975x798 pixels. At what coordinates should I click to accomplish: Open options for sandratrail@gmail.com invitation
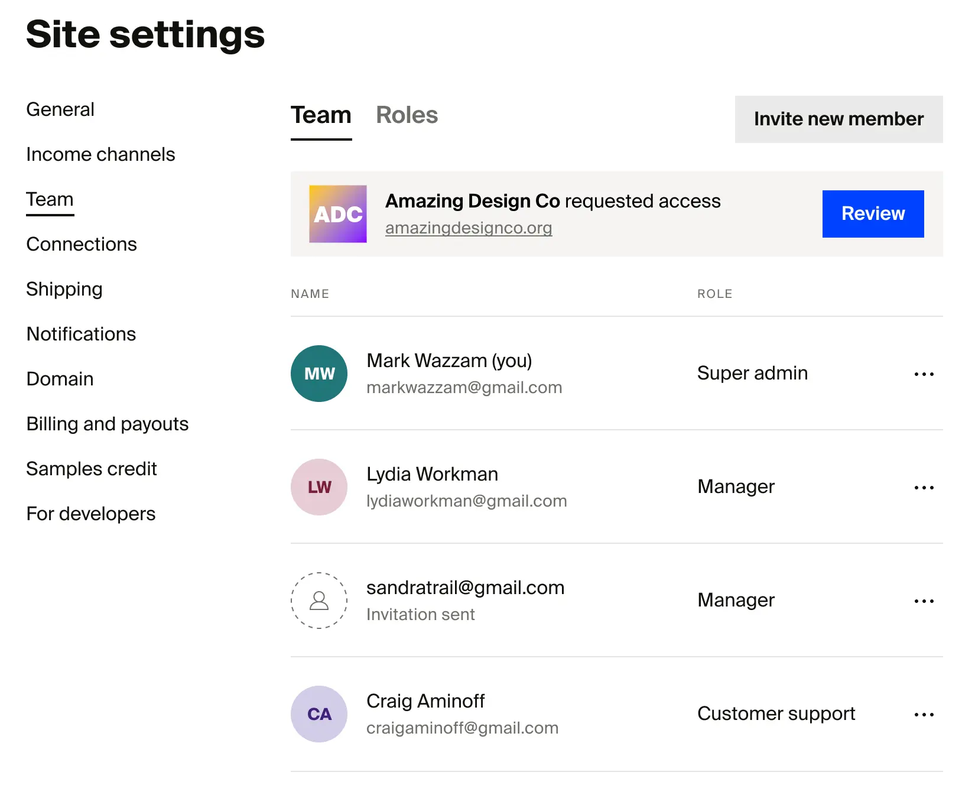(x=924, y=601)
